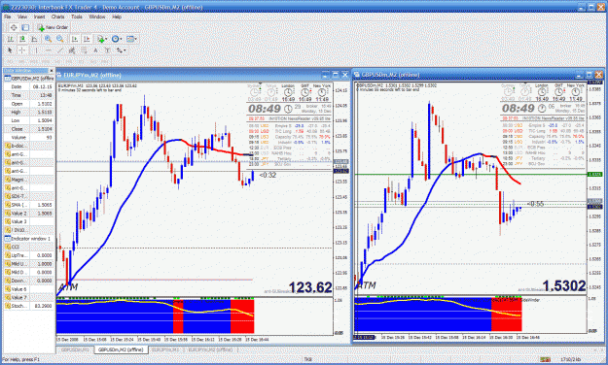Select the Value 3 row
Screen dimensions: 608x365
tap(28, 221)
